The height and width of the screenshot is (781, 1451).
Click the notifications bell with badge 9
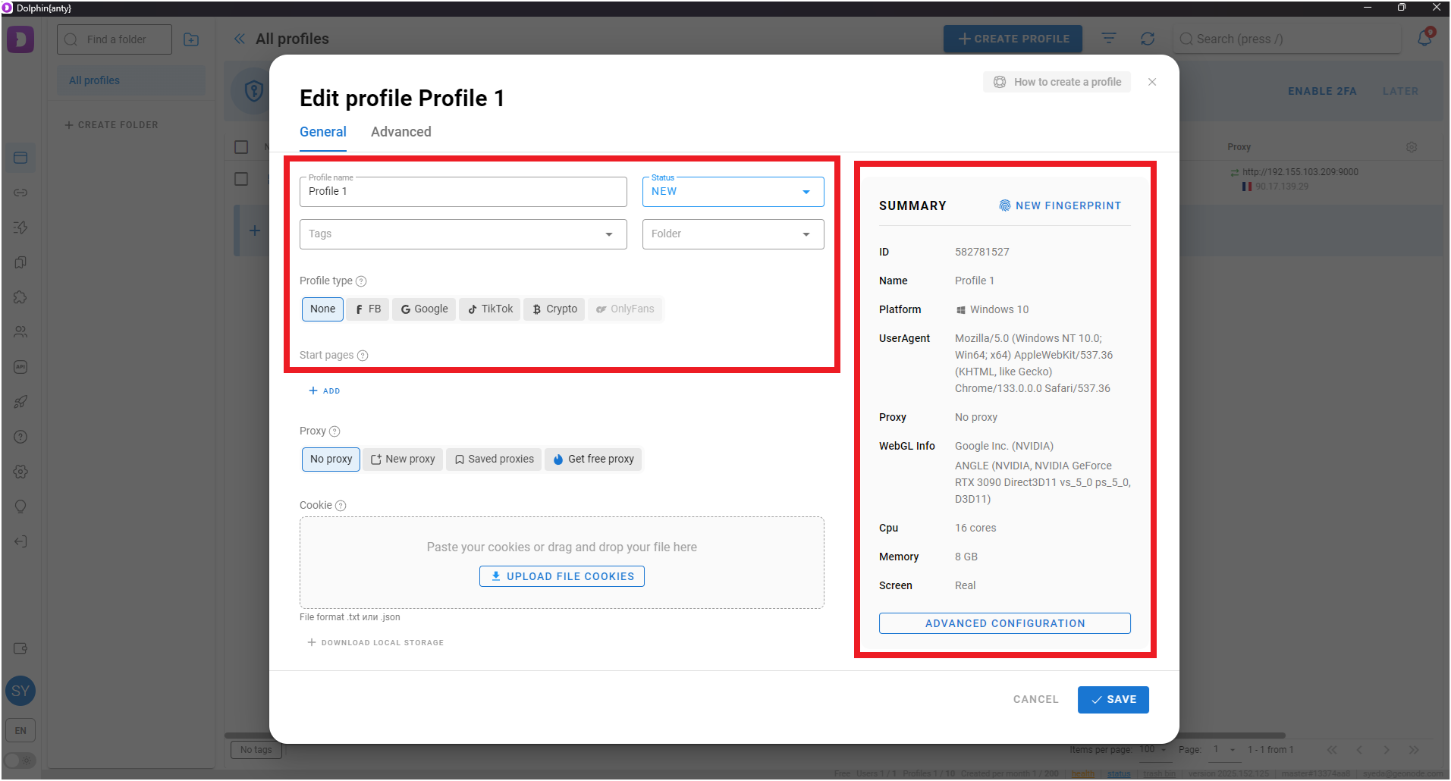(x=1424, y=38)
